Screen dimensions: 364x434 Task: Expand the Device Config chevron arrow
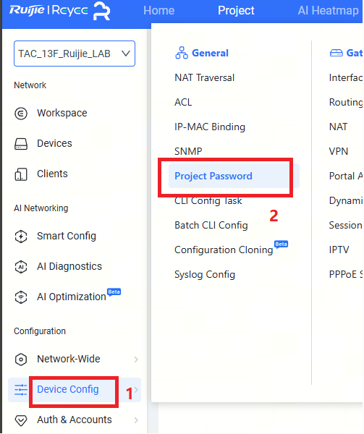click(136, 390)
